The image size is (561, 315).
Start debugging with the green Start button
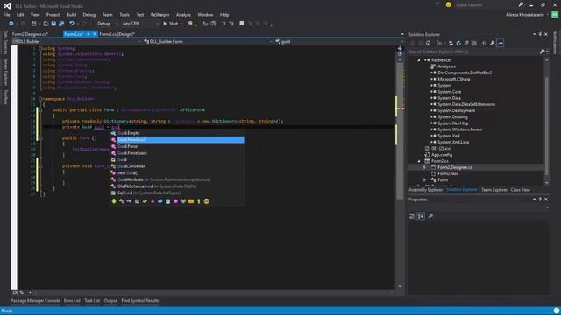click(x=171, y=24)
